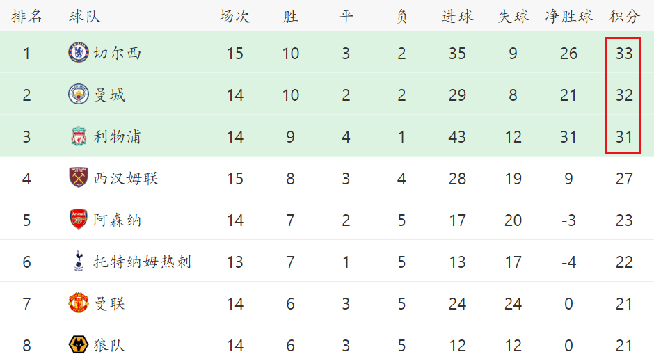Click the Liverpool club crest icon
654x361 pixels.
point(79,136)
